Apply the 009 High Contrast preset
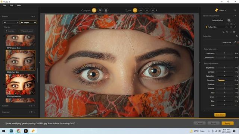 [x=21, y=84]
